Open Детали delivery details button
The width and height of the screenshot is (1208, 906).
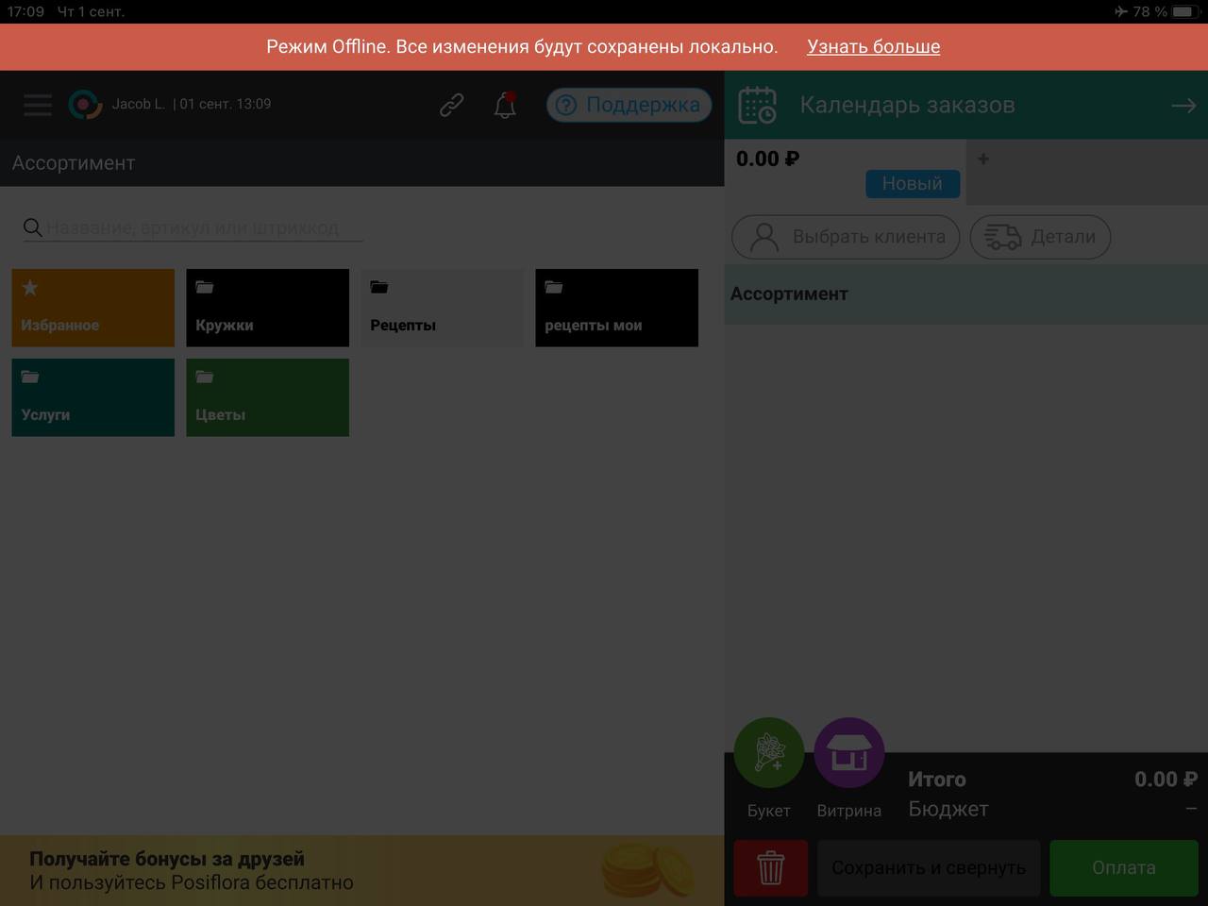click(x=1040, y=237)
